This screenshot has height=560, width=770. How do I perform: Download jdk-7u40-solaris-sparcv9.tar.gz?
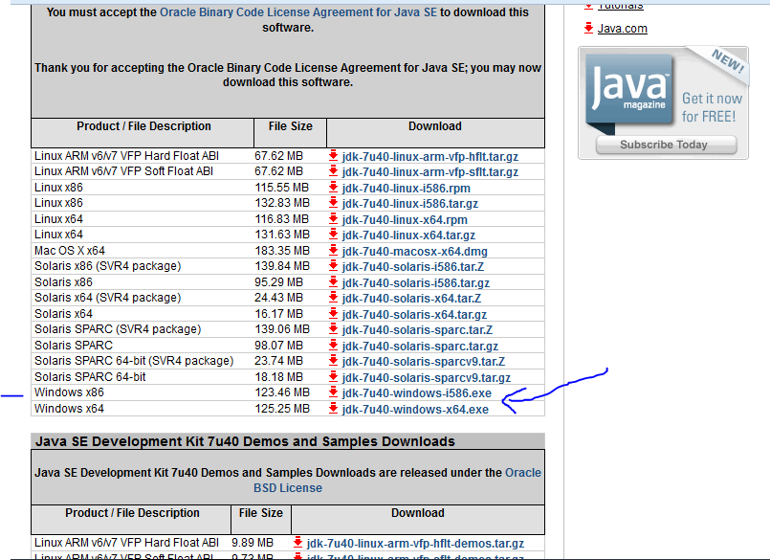pyautogui.click(x=427, y=377)
